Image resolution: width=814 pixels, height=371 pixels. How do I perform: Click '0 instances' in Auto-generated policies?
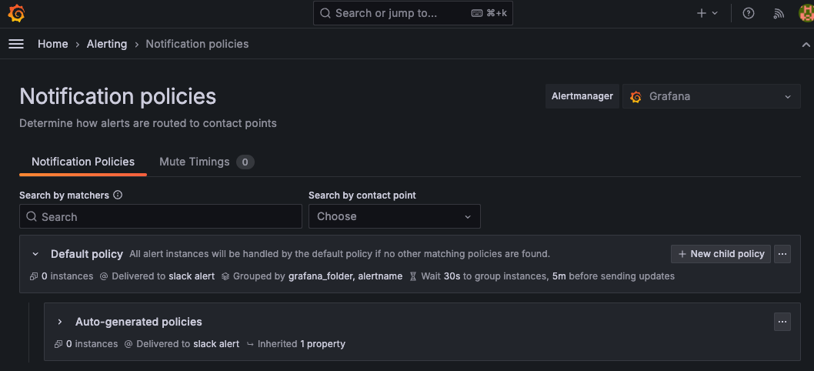click(x=92, y=344)
